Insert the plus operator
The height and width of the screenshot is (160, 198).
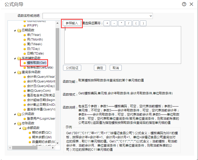pyautogui.click(x=107, y=23)
